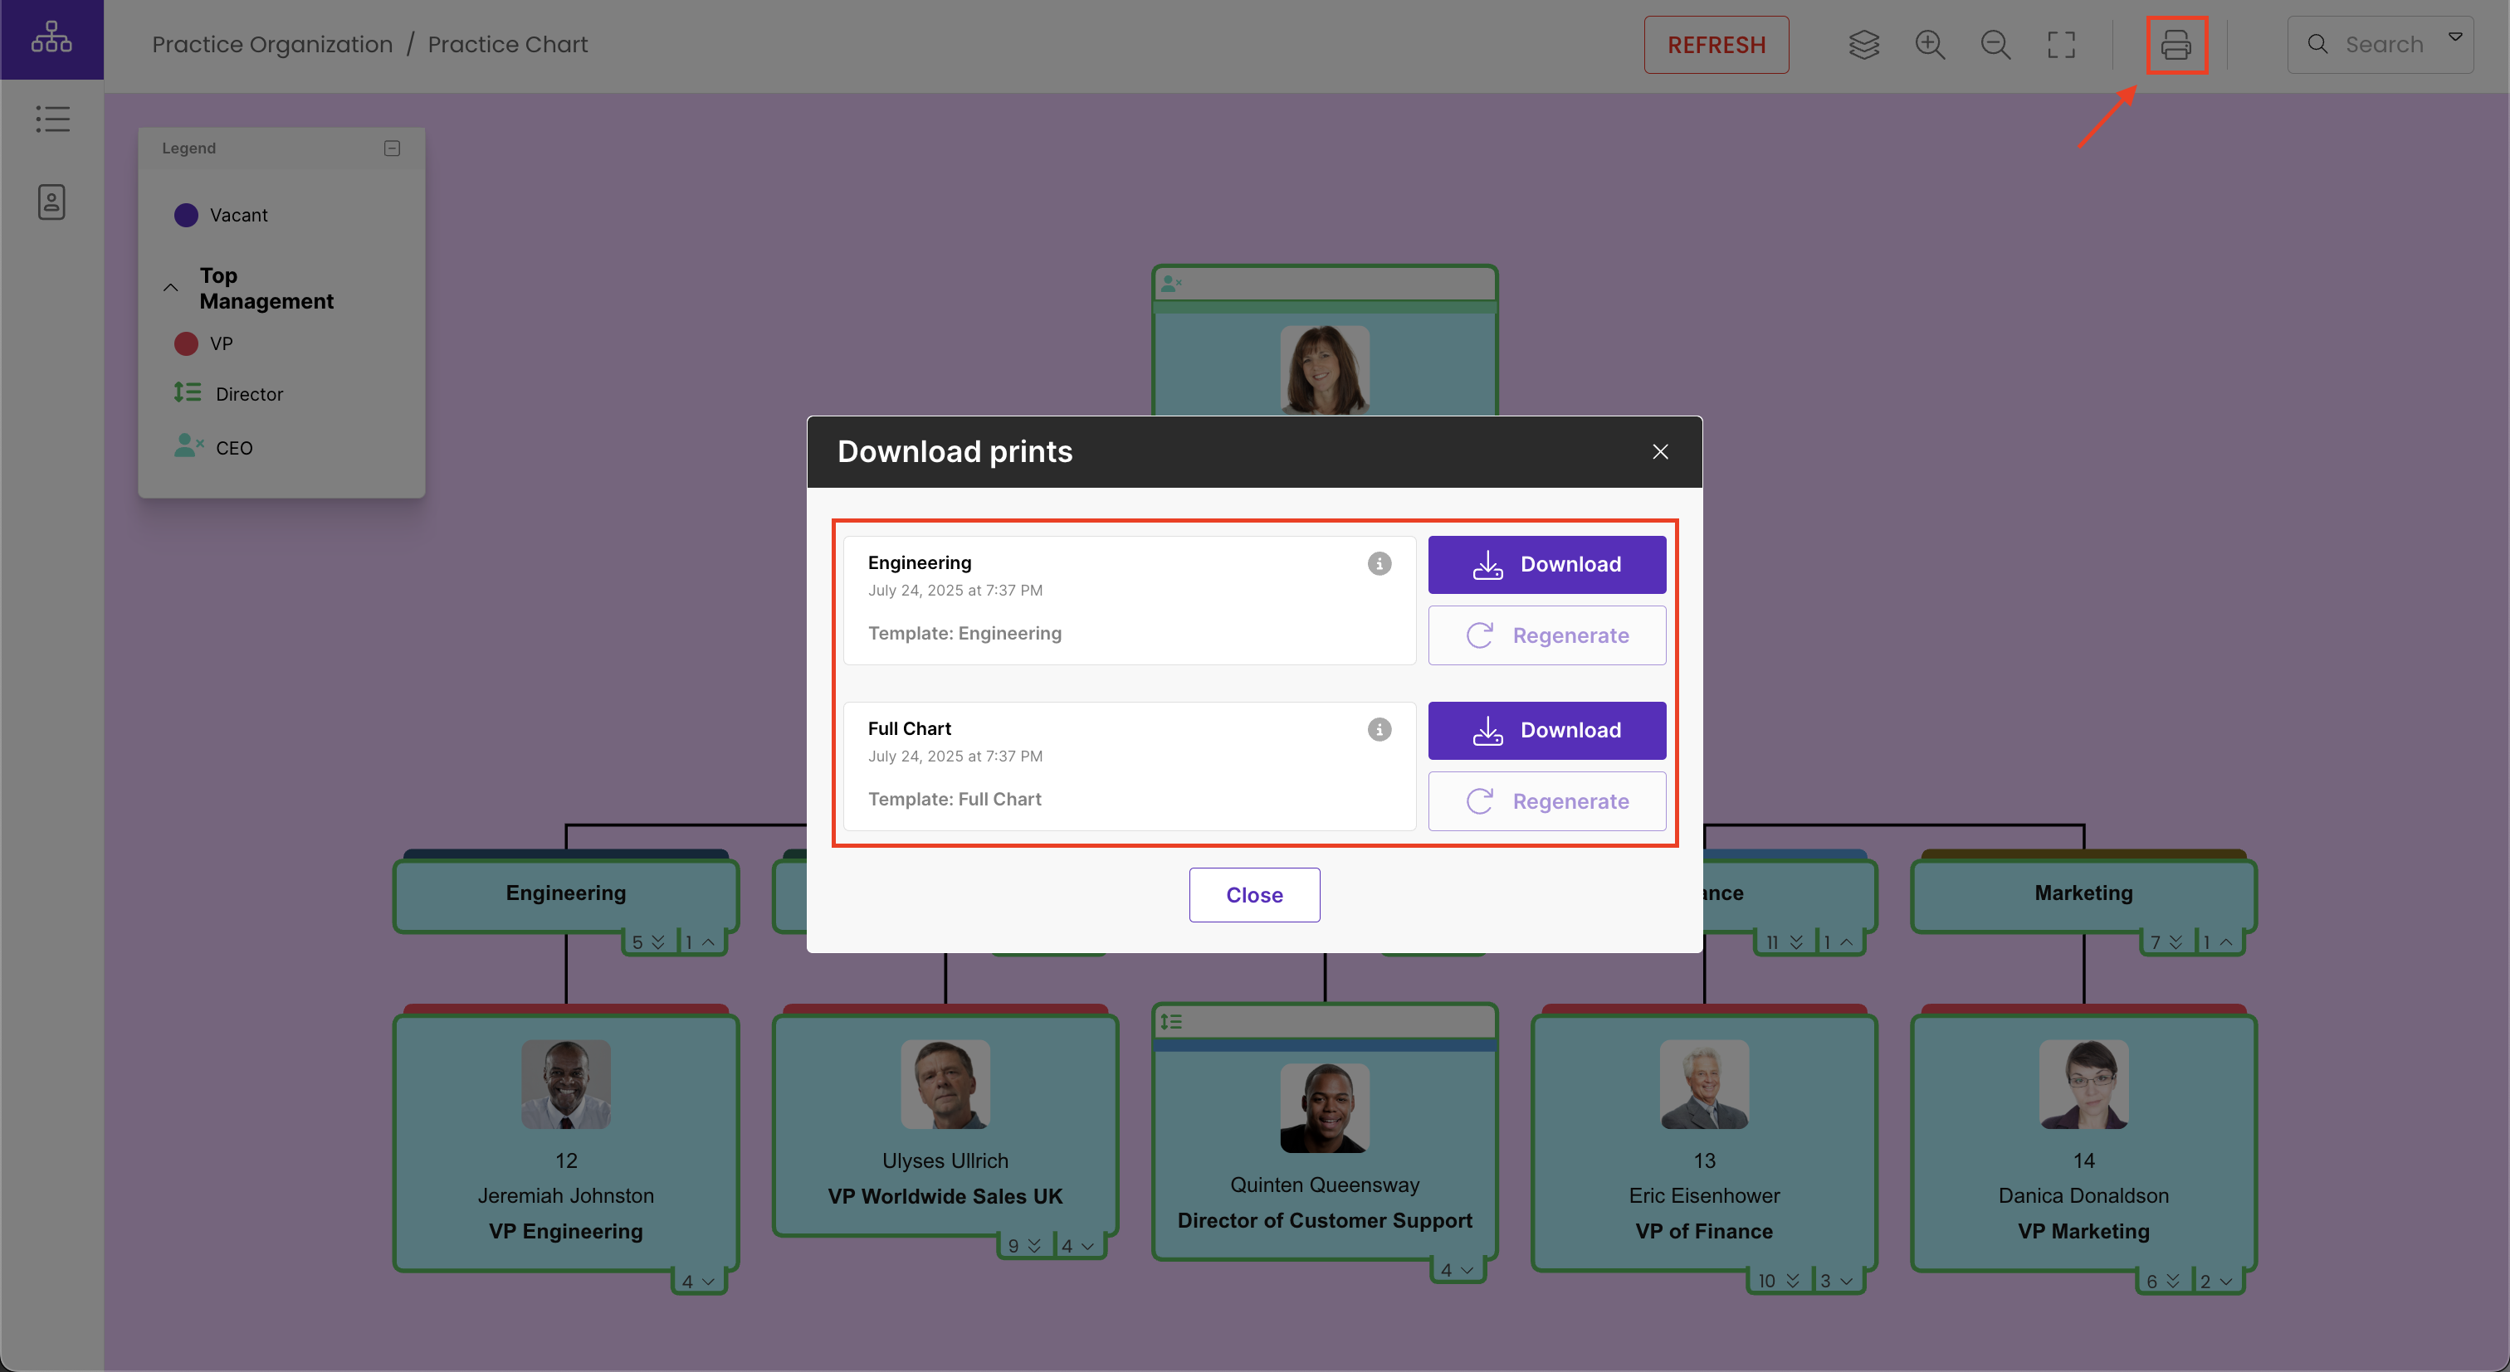Expand Danica Donaldson's 6 subordinates
Viewport: 2510px width, 1372px height.
pyautogui.click(x=2163, y=1282)
